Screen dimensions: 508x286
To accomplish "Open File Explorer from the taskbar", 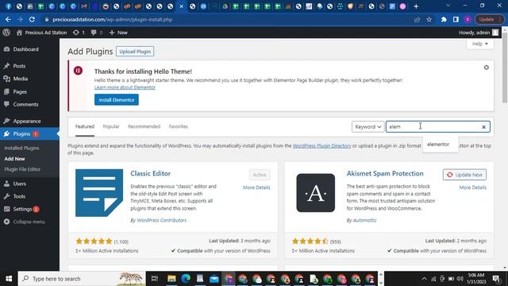I will 171,279.
